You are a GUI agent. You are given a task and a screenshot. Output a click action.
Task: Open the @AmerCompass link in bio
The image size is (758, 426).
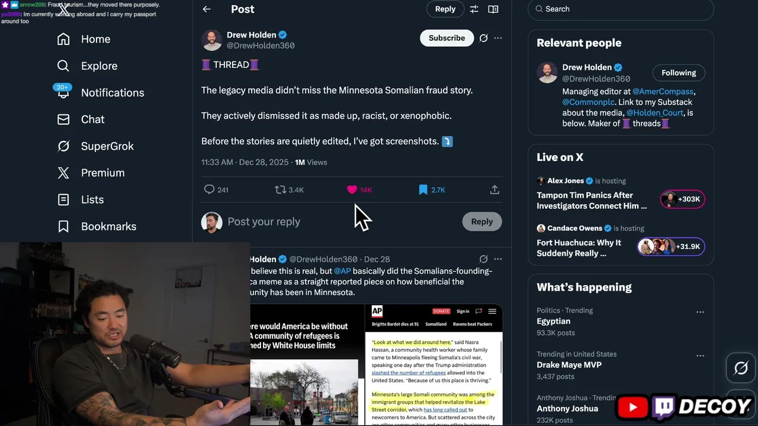(663, 92)
